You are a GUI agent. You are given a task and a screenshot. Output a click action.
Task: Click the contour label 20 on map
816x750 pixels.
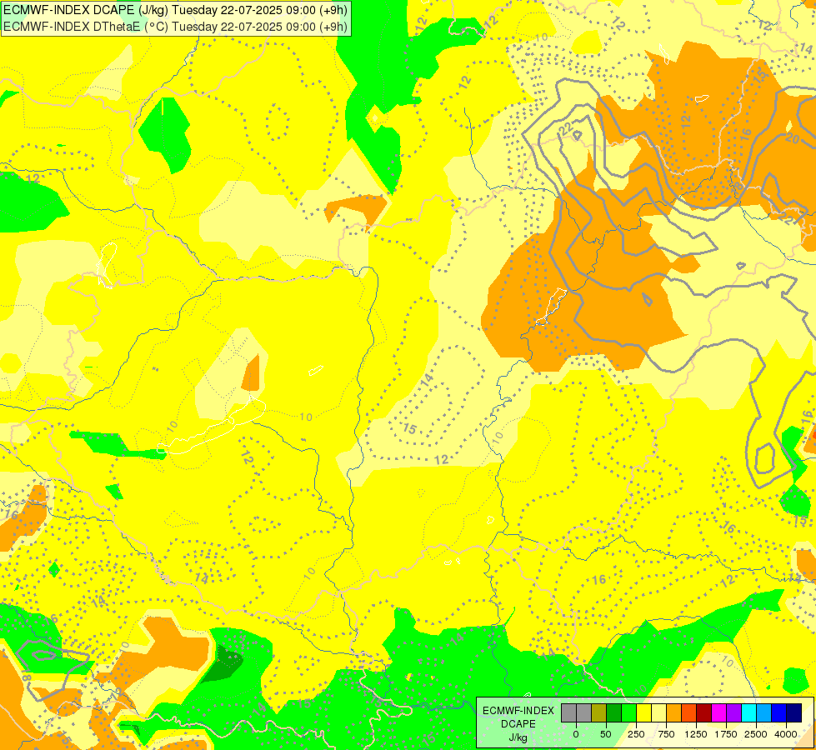coord(792,138)
